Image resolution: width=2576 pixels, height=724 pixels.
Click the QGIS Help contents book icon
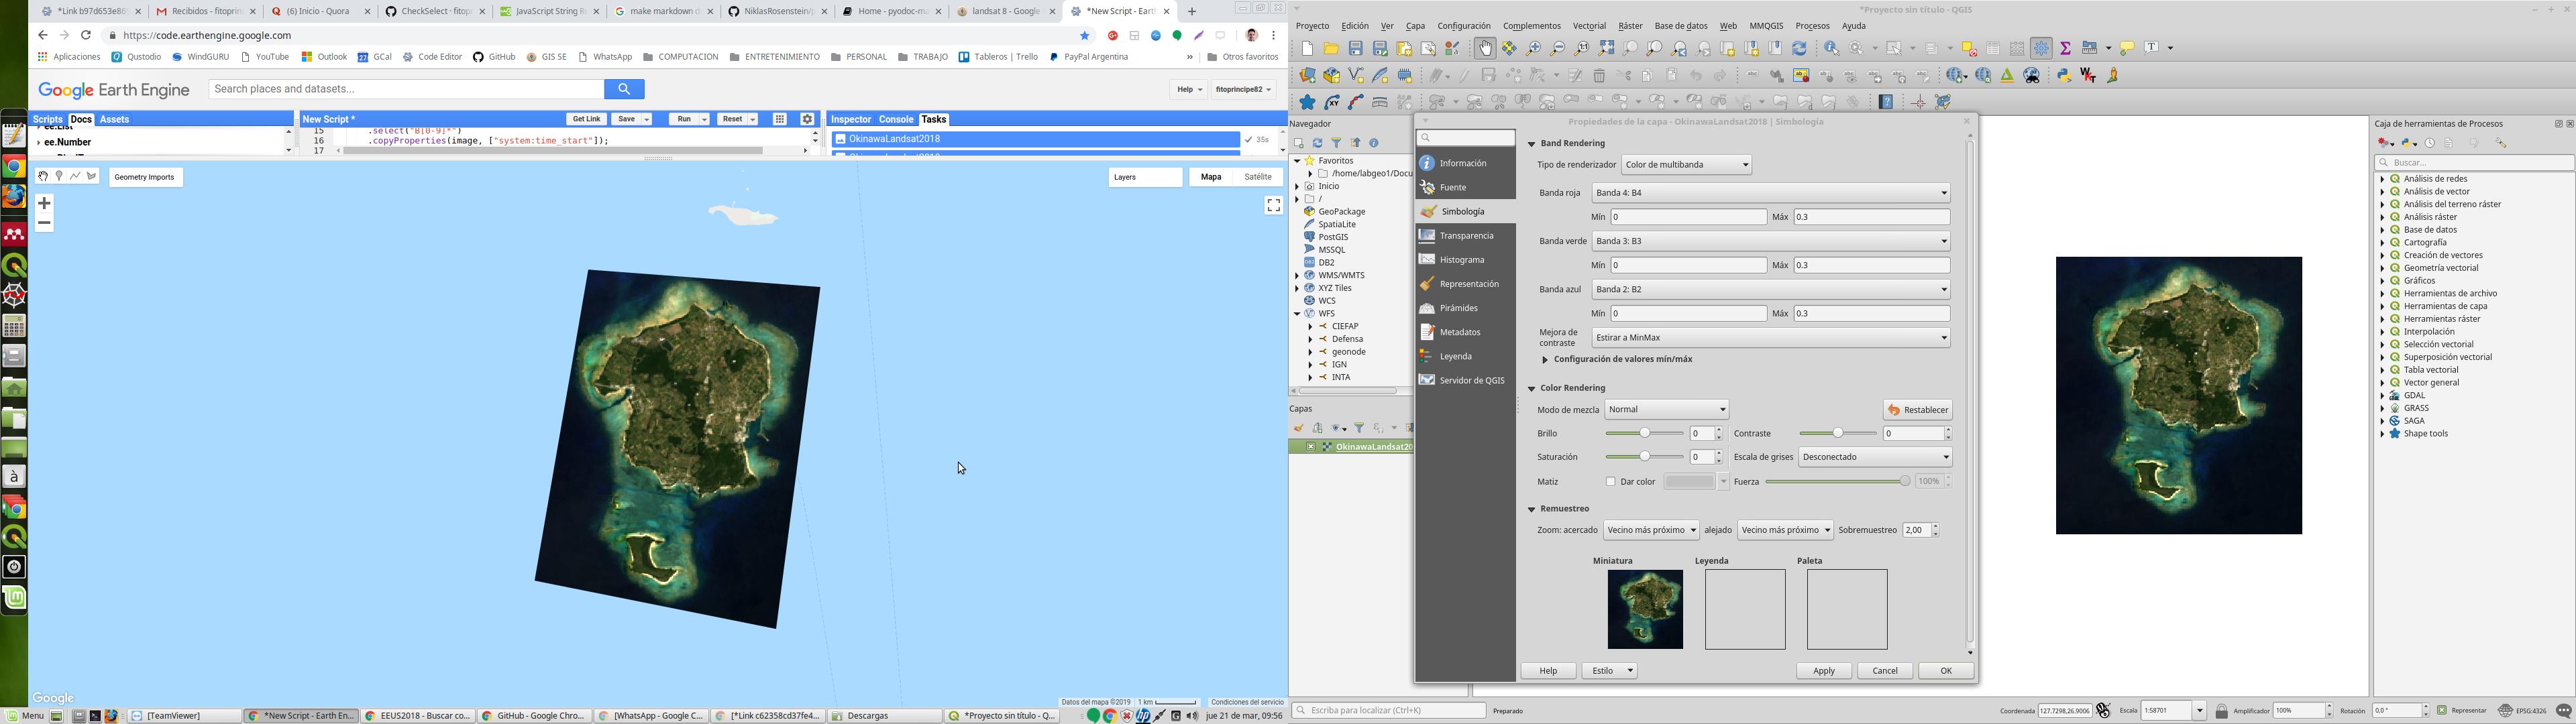coord(1886,102)
